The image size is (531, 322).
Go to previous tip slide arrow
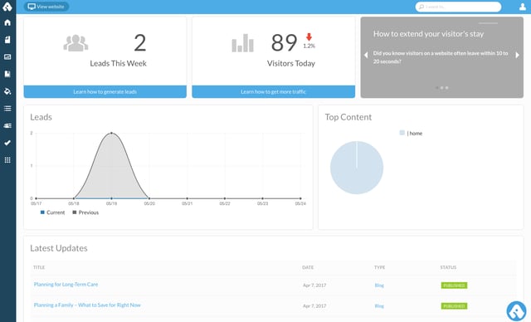366,56
